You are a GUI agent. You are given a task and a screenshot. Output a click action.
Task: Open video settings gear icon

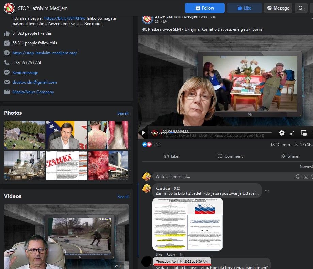click(282, 133)
